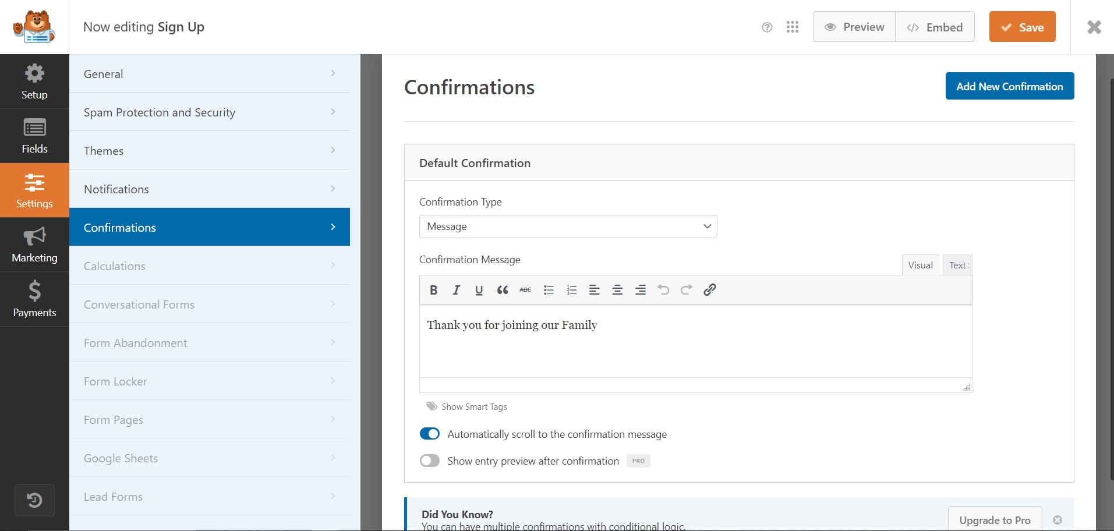Viewport: 1114px width, 531px height.
Task: Insert a blockquote using the quote icon
Action: click(x=502, y=290)
